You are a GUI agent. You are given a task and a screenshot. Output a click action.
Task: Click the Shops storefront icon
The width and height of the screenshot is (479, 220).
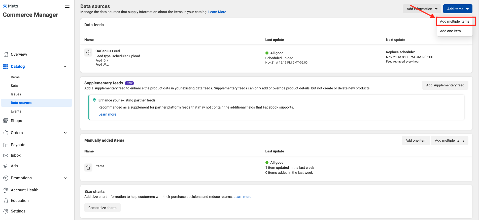click(x=6, y=121)
